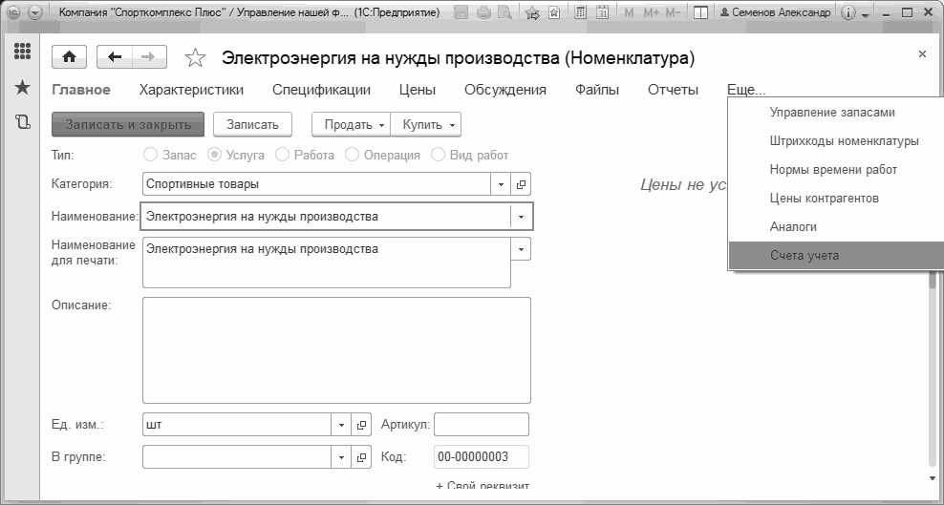The width and height of the screenshot is (944, 505).
Task: Click the save diskette icon in title bar
Action: (x=461, y=12)
